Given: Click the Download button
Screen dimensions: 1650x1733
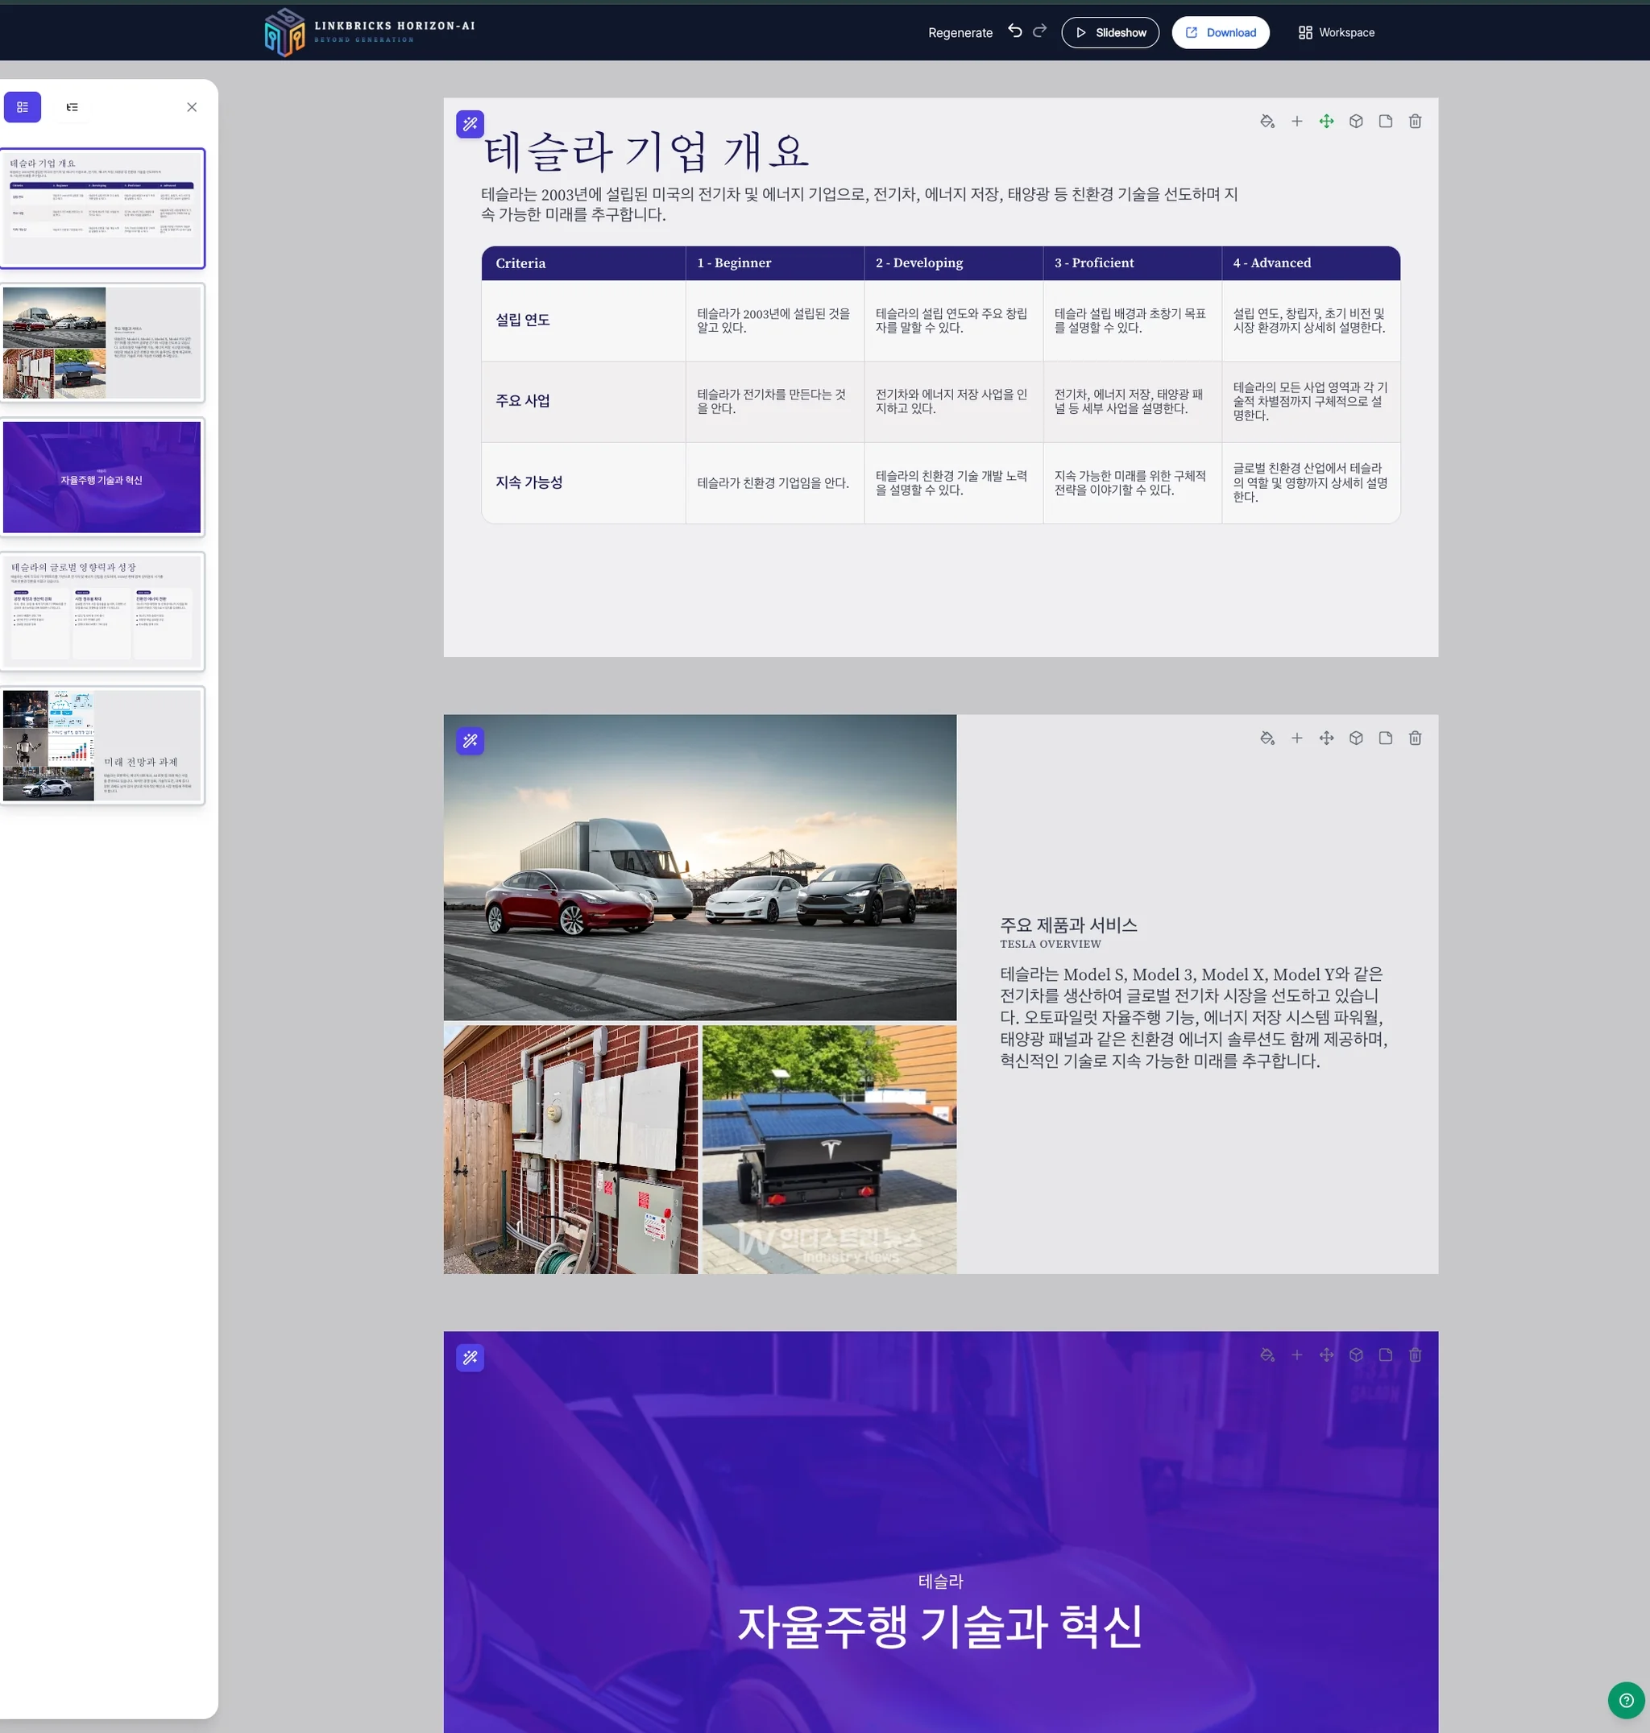Looking at the screenshot, I should [x=1220, y=32].
